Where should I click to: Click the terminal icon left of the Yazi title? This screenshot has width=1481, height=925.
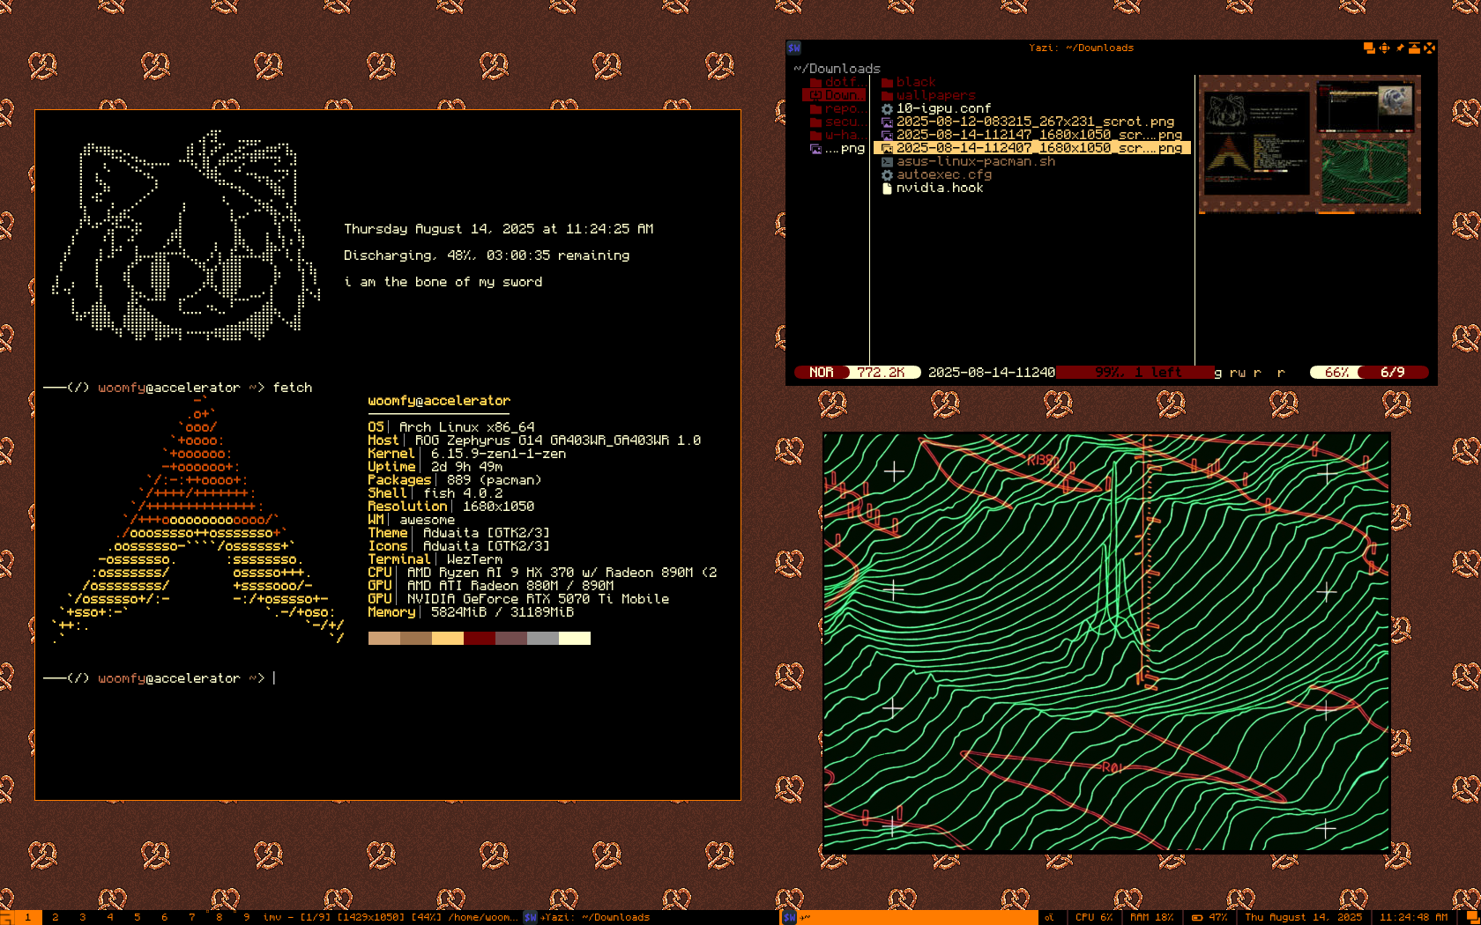pyautogui.click(x=794, y=48)
